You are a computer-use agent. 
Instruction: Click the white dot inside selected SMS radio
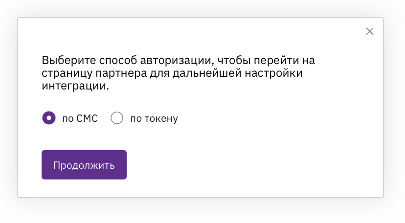[x=49, y=118]
